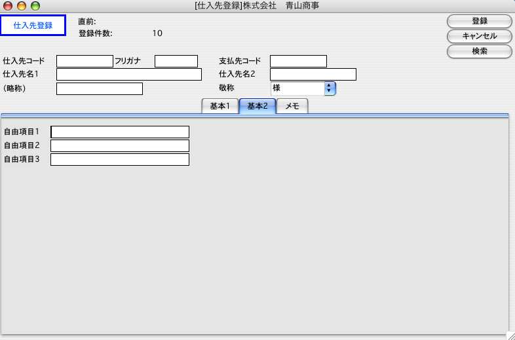Viewport: 515px width, 340px height.
Task: Click the blue 仕入先登録 header box
Action: click(x=33, y=26)
